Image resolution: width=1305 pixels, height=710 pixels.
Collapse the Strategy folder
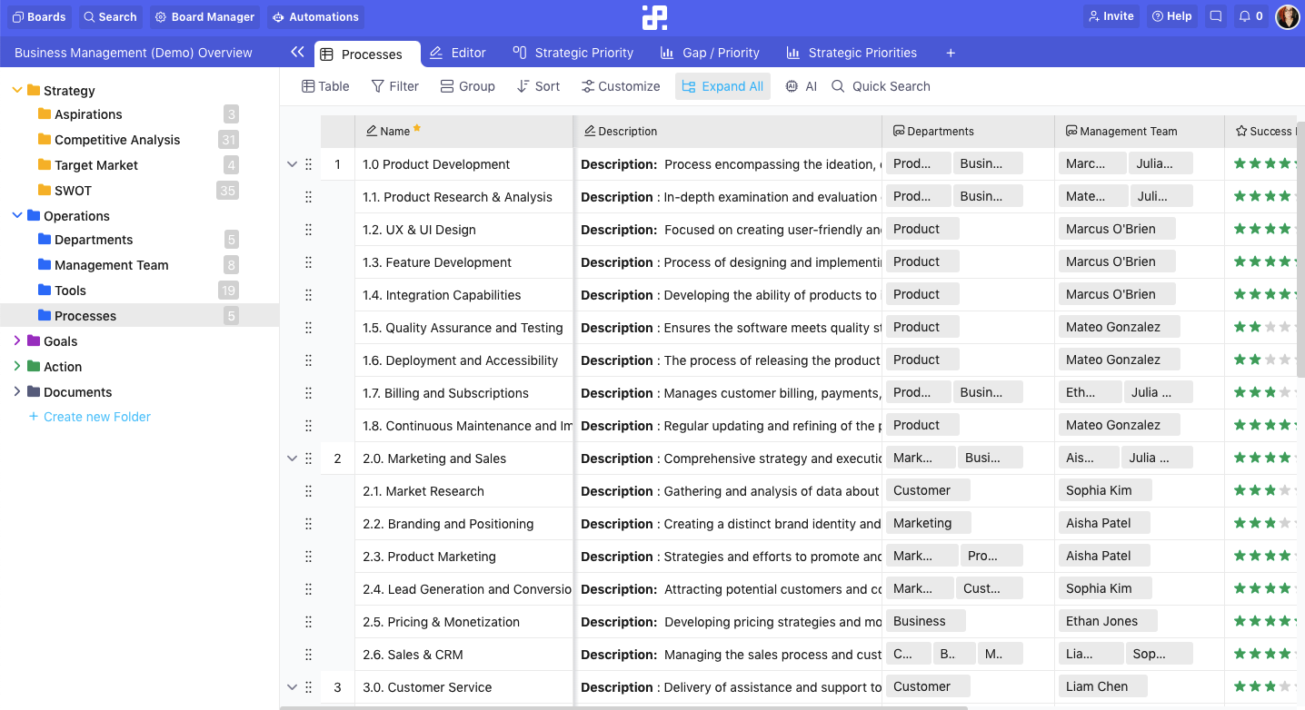click(x=16, y=91)
